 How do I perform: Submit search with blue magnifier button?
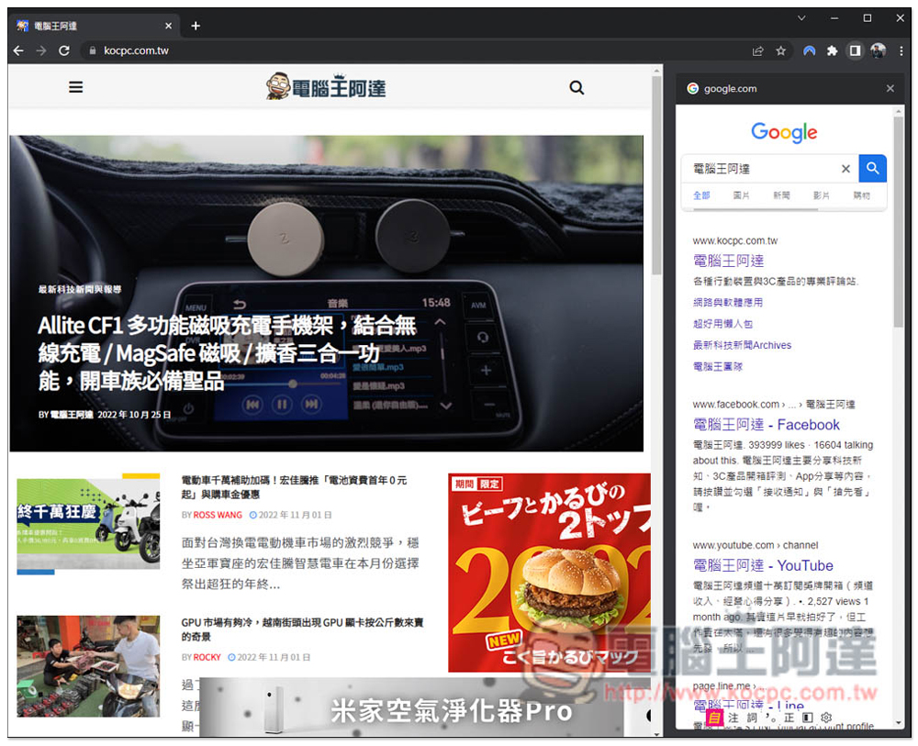point(872,169)
